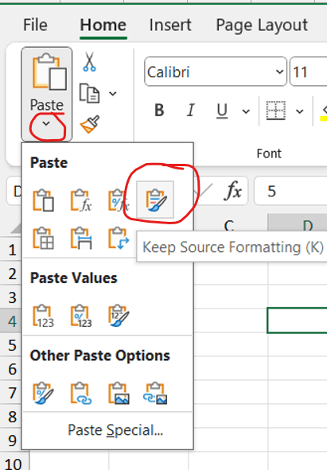Choose Keep Source Formatting paste icon
Screen dimensions: 327x470
point(155,200)
